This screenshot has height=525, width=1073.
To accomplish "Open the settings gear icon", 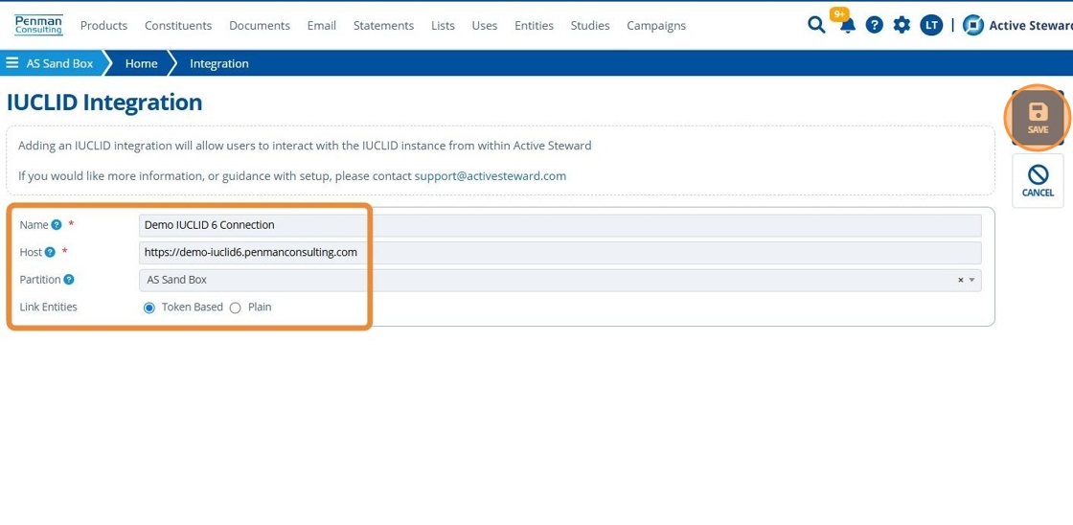I will pos(902,25).
